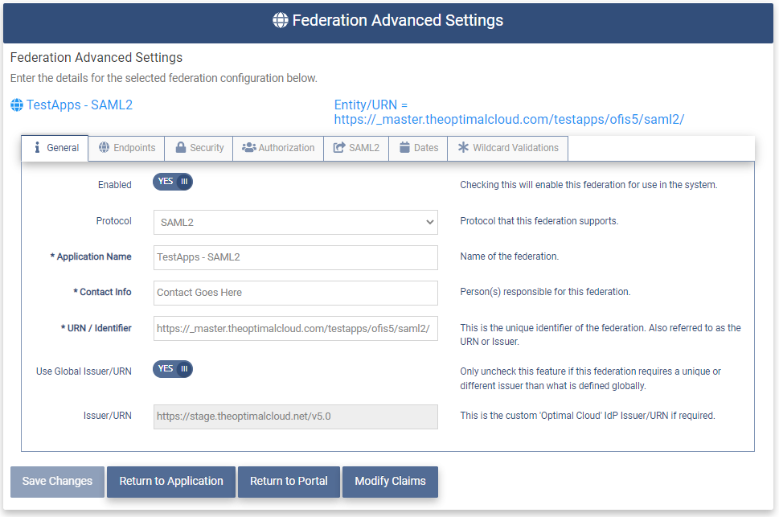Click 'This is the custom Optimal Cloud' text

point(588,416)
